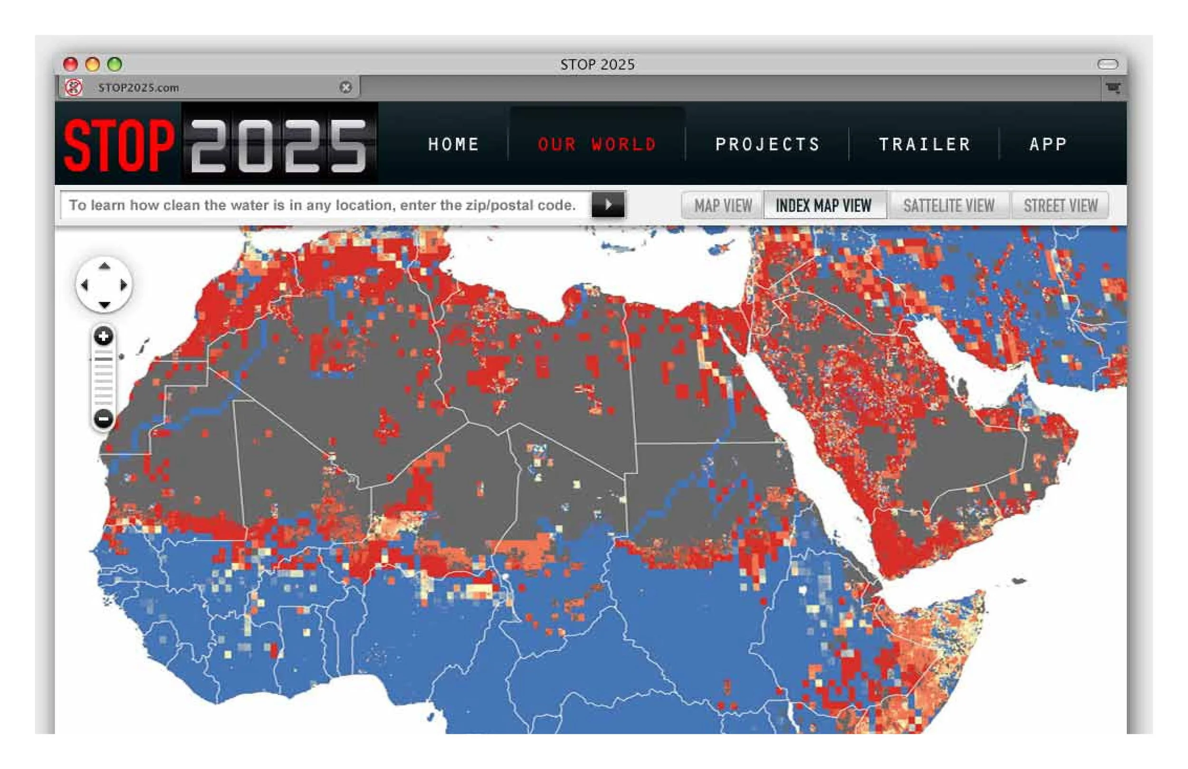This screenshot has height=769, width=1188.
Task: Zoom in with the plus button
Action: coord(103,336)
